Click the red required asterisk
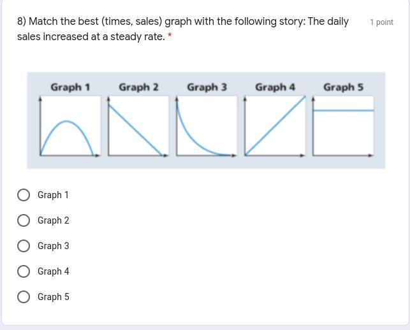The image size is (410, 330). pos(170,37)
